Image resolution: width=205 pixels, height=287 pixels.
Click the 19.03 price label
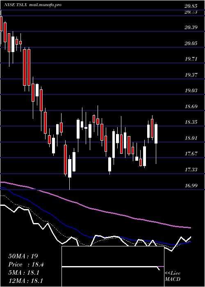[191, 91]
